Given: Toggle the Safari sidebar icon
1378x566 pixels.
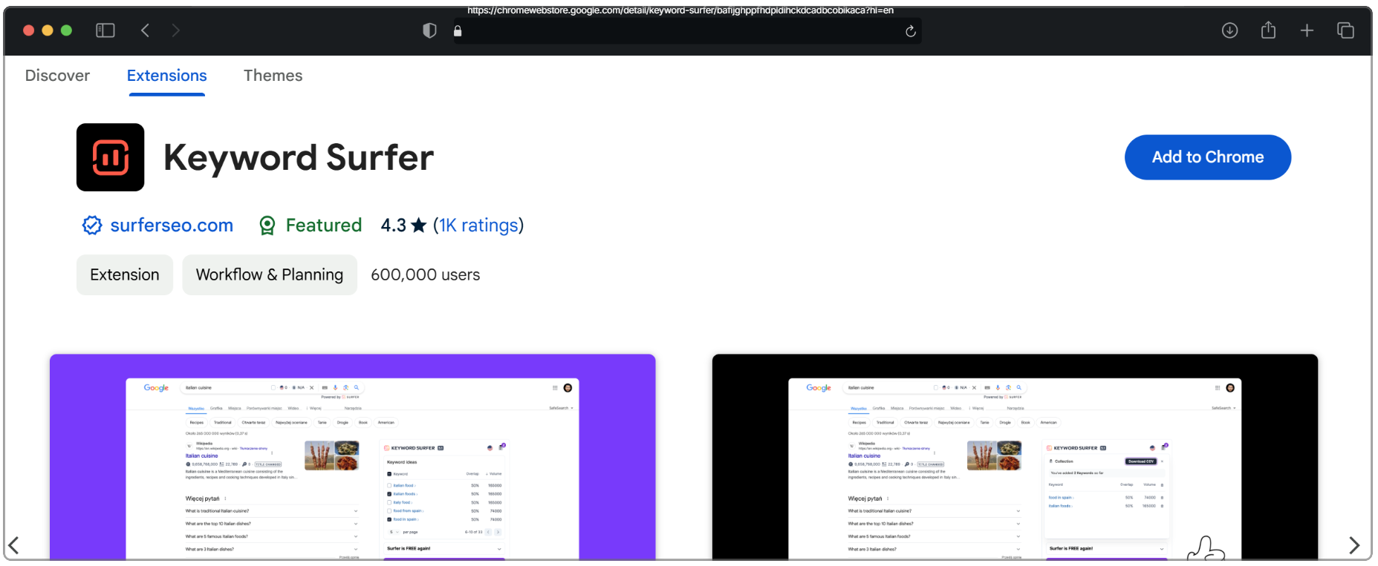Looking at the screenshot, I should pos(105,30).
